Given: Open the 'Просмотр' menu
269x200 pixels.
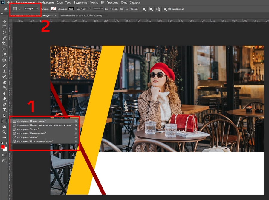Looking at the screenshot, I should (x=112, y=3).
